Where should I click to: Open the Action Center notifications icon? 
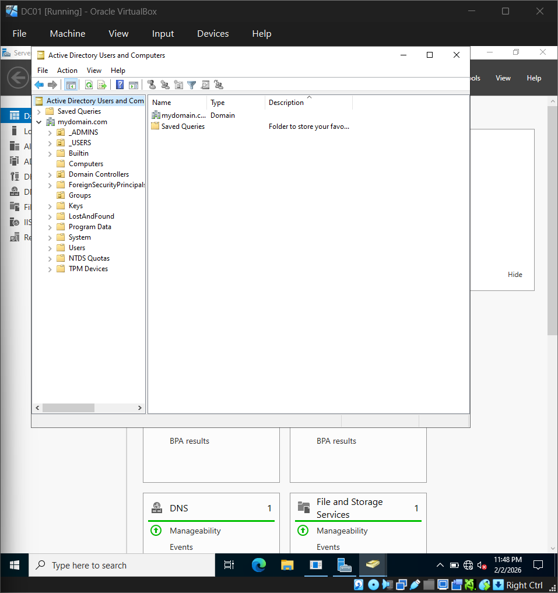coord(538,565)
